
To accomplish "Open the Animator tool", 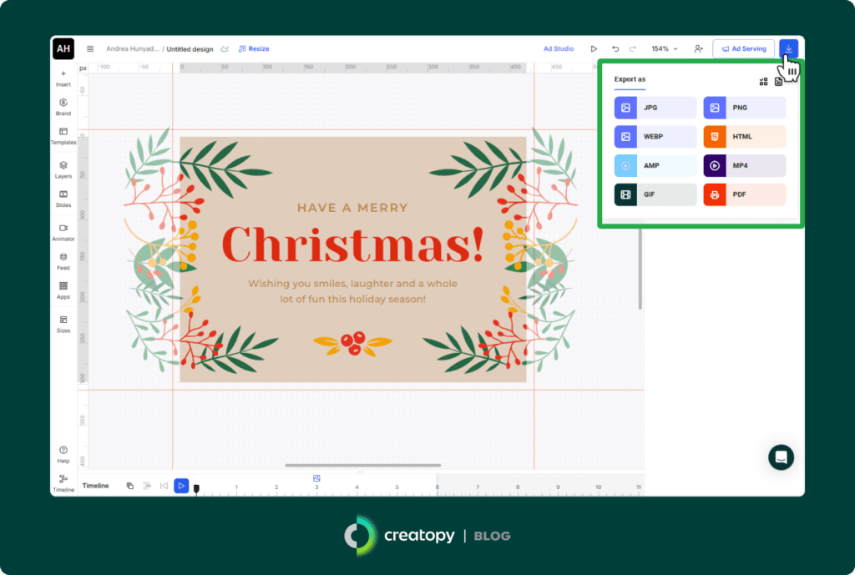I will pos(63,232).
